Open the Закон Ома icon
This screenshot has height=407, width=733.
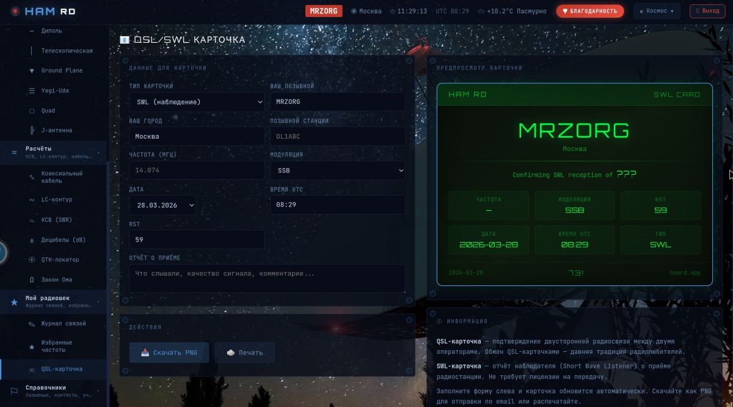(x=32, y=280)
